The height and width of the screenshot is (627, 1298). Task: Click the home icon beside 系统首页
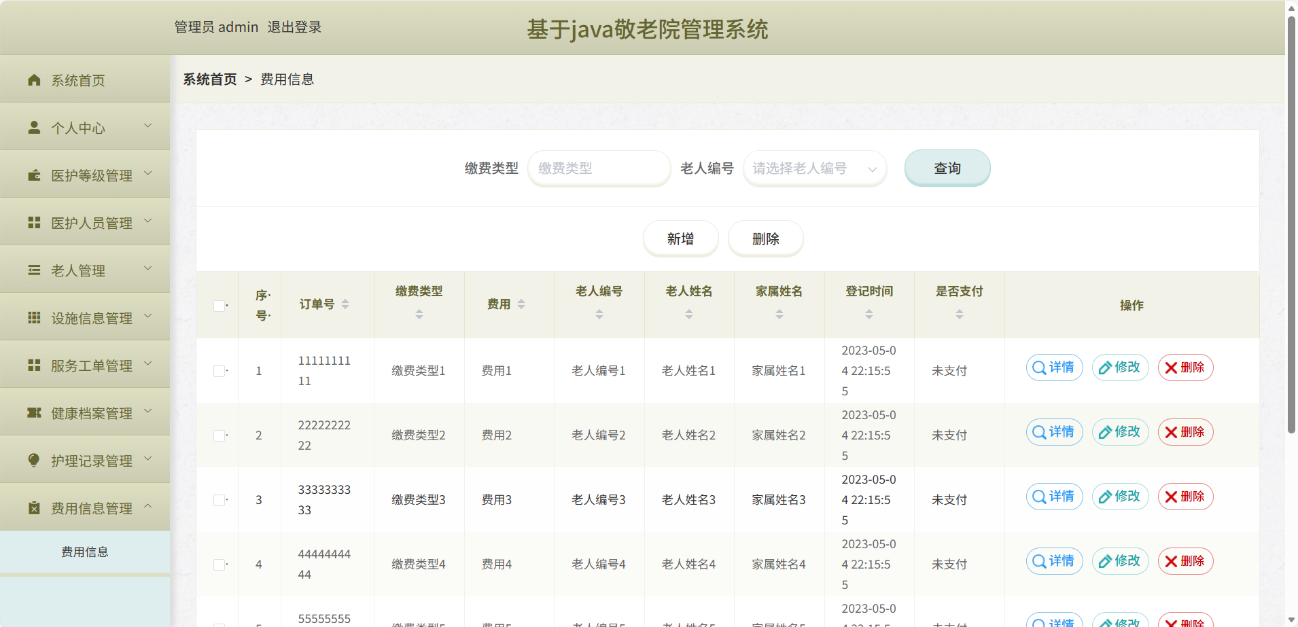34,80
